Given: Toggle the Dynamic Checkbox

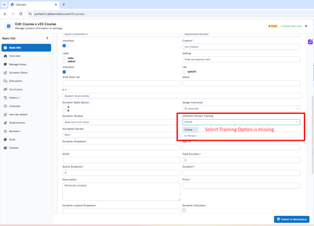Looking at the screenshot, I should point(184,210).
